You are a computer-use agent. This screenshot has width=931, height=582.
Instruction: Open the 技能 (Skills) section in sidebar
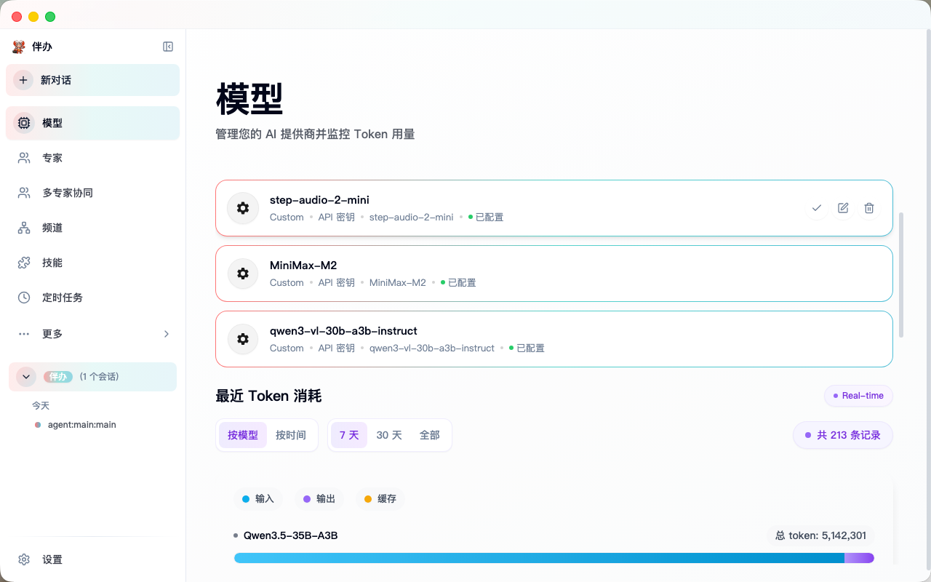(x=52, y=263)
